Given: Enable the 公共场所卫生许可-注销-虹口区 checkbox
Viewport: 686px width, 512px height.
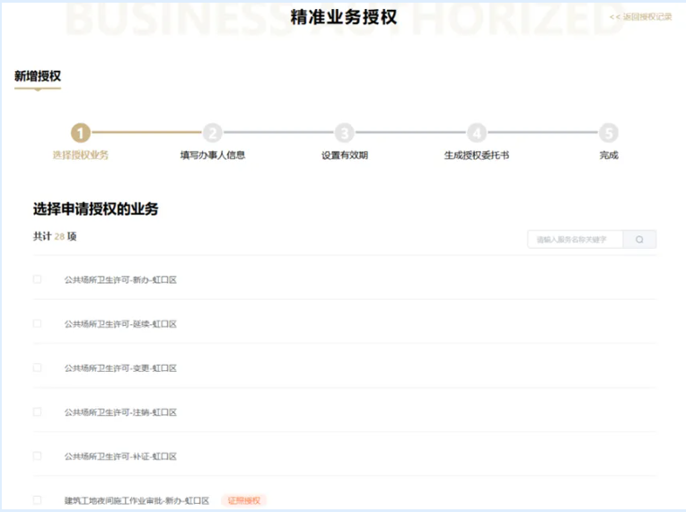Looking at the screenshot, I should coord(38,412).
